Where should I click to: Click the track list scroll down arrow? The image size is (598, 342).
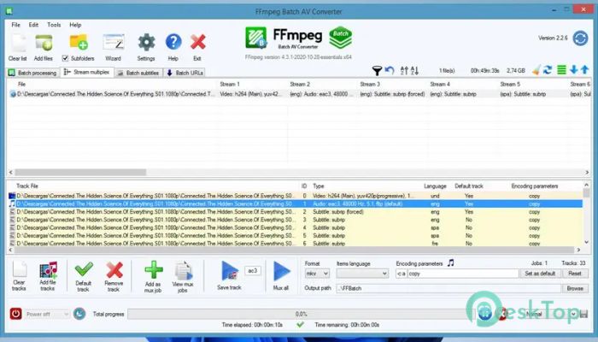point(587,242)
